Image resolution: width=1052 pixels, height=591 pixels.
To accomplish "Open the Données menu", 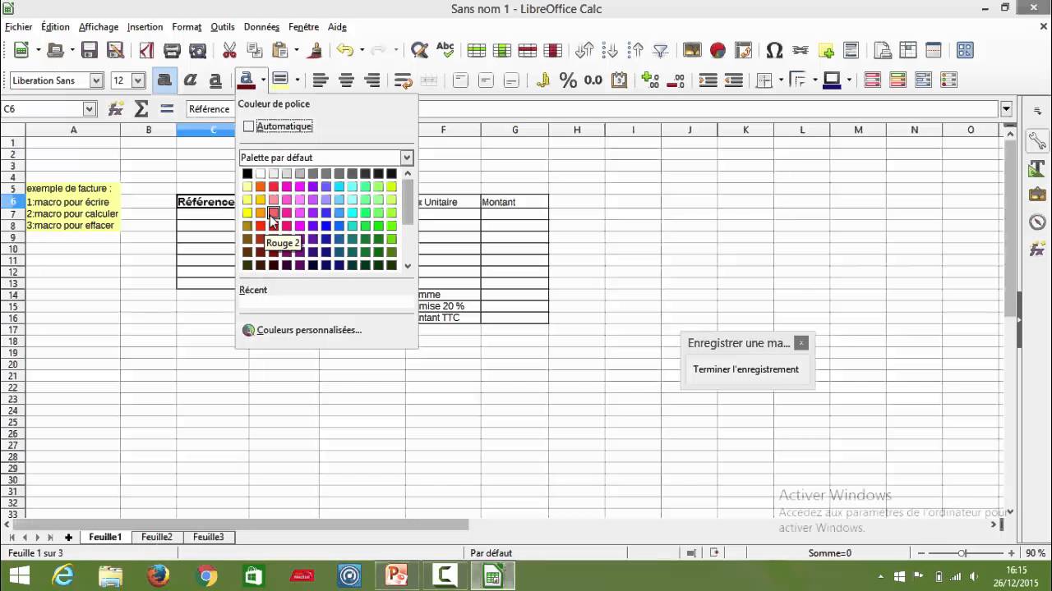I will point(261,27).
